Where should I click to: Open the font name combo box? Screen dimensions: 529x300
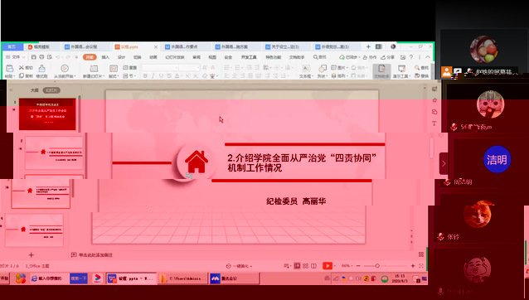[x=160, y=68]
